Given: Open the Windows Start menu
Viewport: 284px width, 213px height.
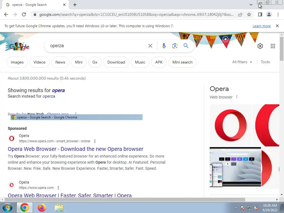Looking at the screenshot, I should click(x=7, y=207).
